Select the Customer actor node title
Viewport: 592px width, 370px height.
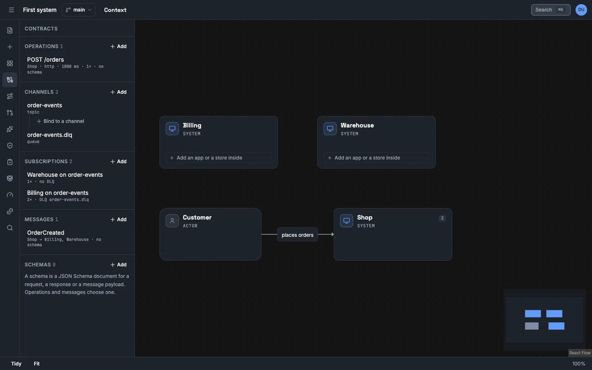click(x=197, y=217)
